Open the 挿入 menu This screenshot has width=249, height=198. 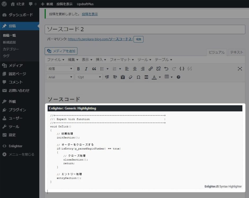pyautogui.click(x=101, y=60)
